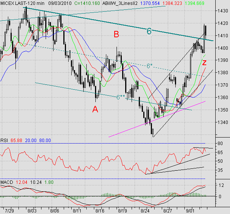Select the 7/29 date axis label
Screen dimensions: 230x214
[10, 208]
